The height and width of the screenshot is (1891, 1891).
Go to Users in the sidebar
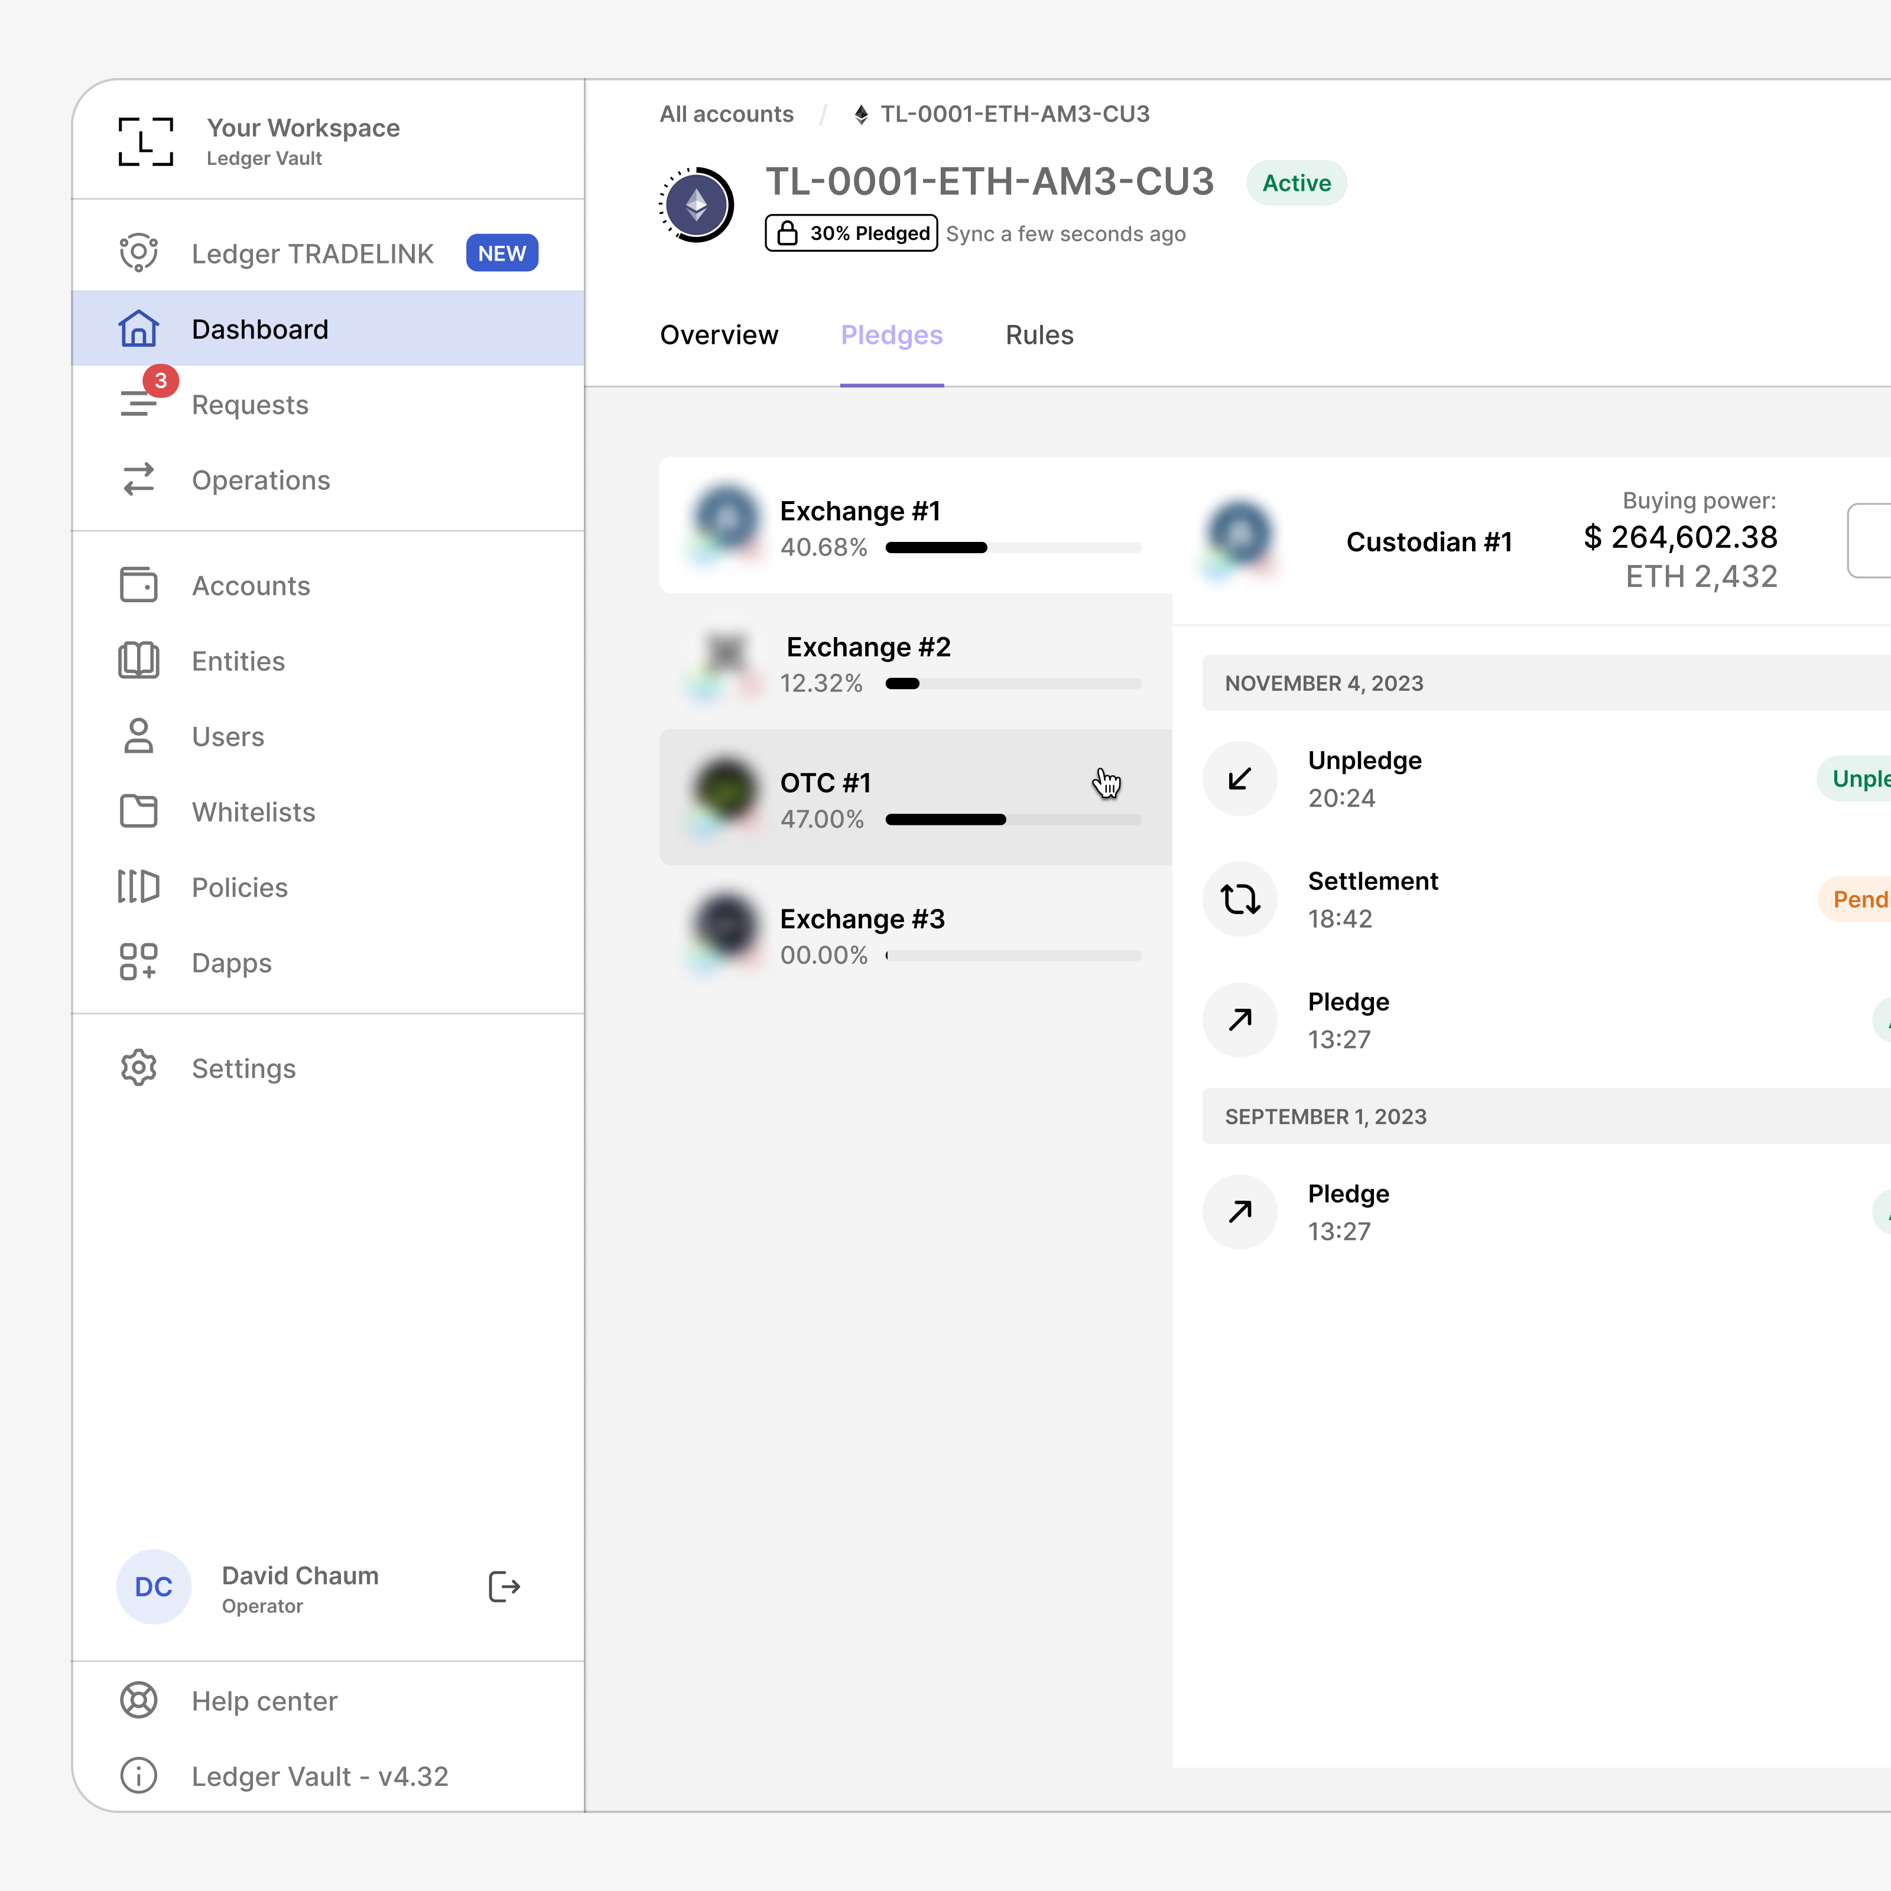pos(328,736)
